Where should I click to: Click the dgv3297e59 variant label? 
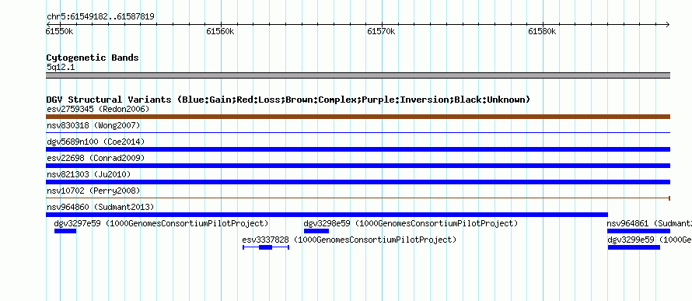(x=161, y=223)
